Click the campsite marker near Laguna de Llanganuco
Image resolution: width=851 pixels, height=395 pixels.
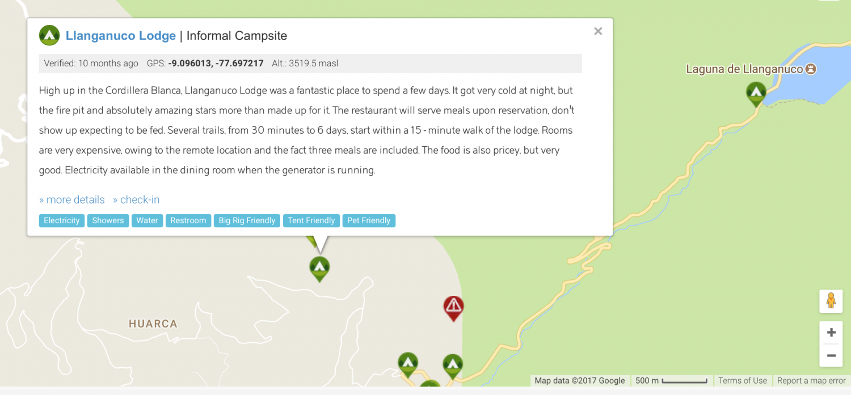pyautogui.click(x=756, y=93)
